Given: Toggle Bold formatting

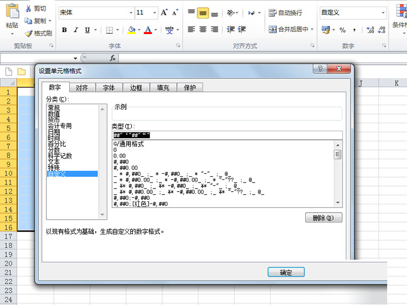Looking at the screenshot, I should pos(65,30).
